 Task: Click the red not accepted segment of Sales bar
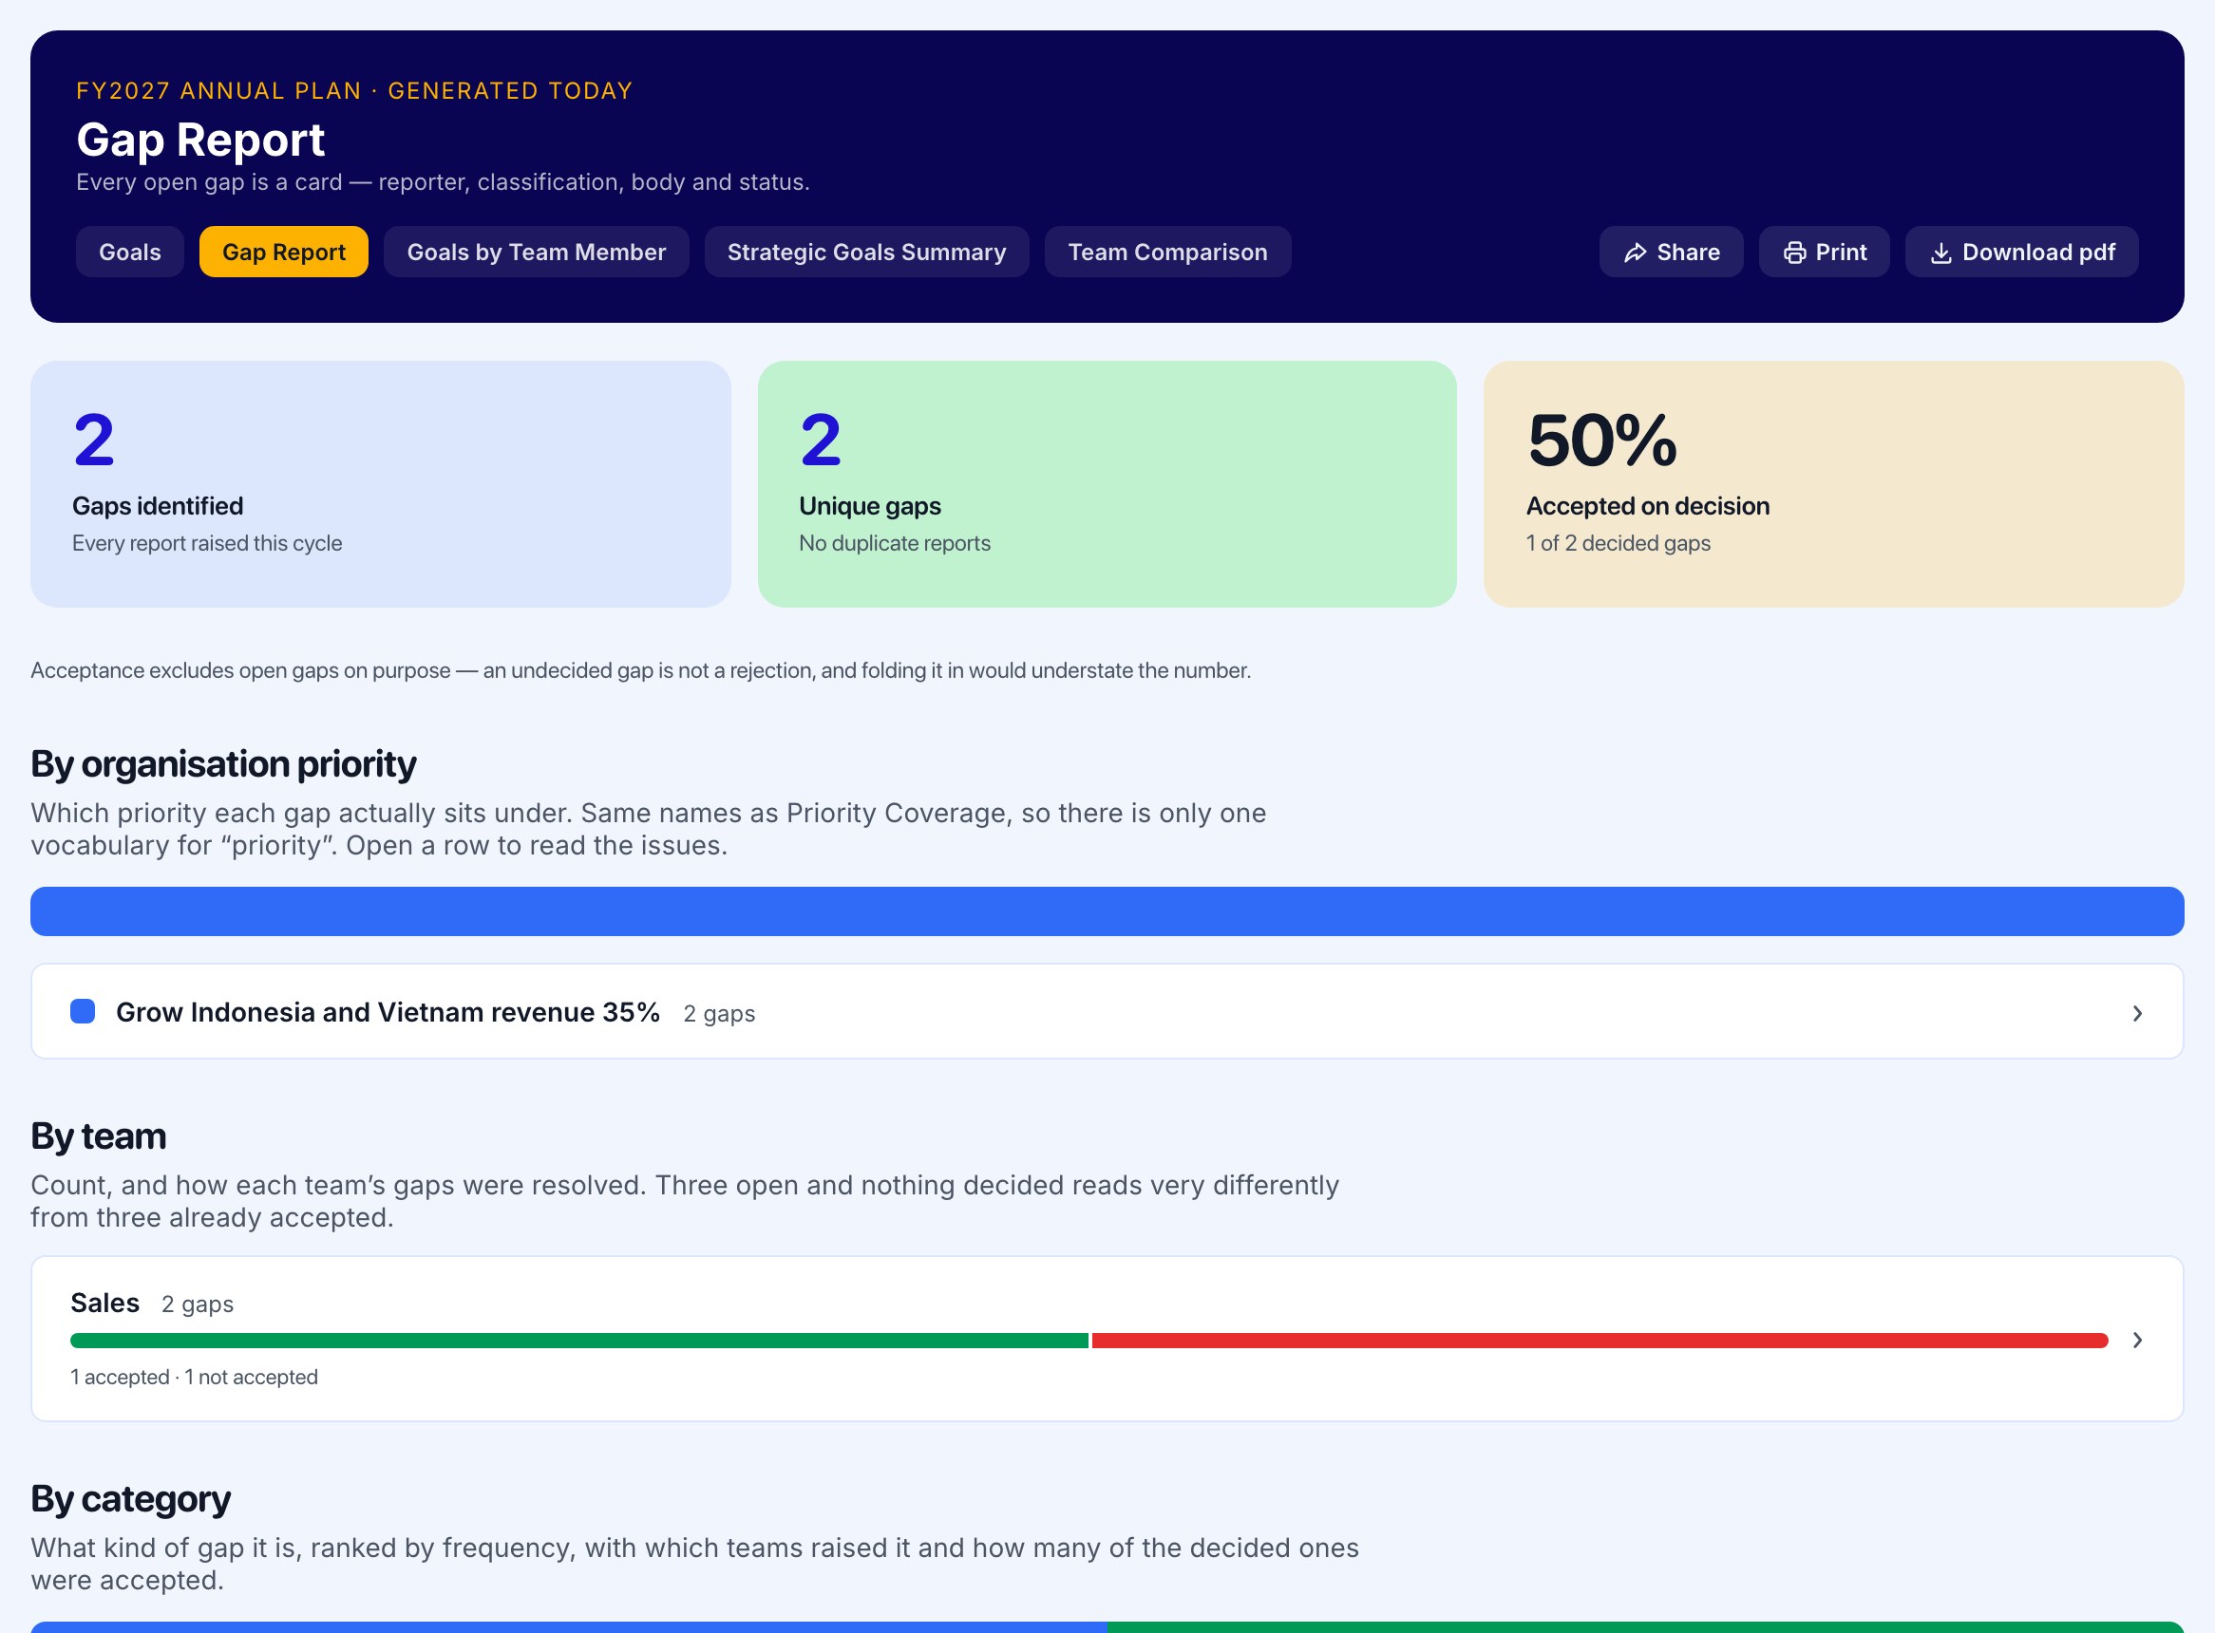tap(1600, 1341)
